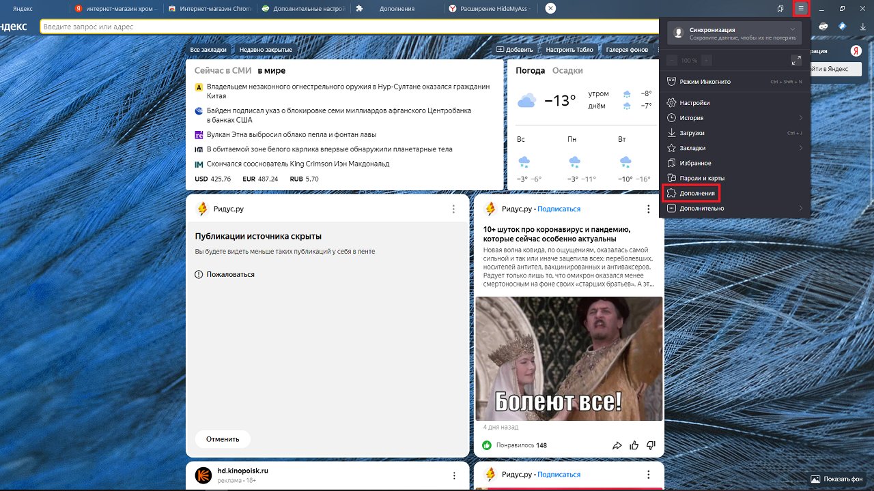The image size is (874, 491).
Task: Click Подписаться next to Ридус.ру in the coronavirus jokes card
Action: click(x=559, y=209)
